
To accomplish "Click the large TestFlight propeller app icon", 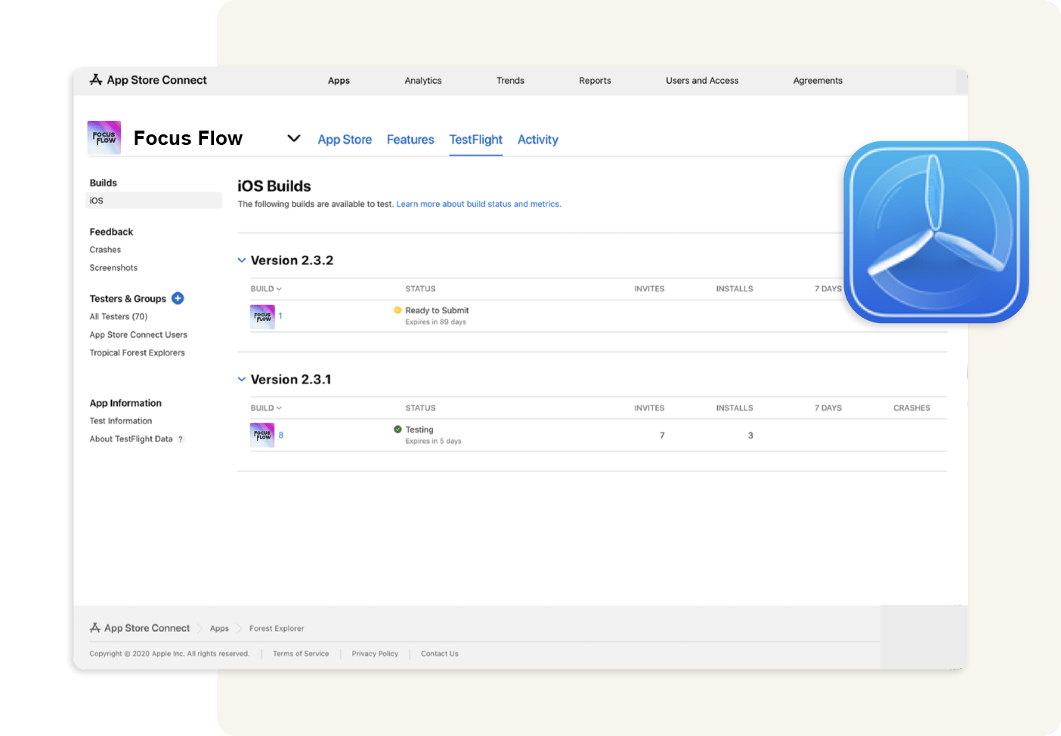I will pos(936,232).
